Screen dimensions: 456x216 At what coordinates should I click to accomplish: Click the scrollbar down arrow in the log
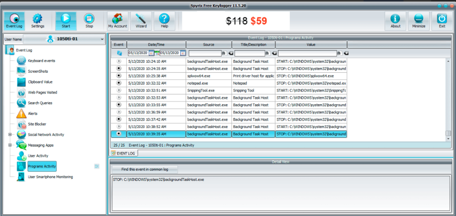(448, 139)
